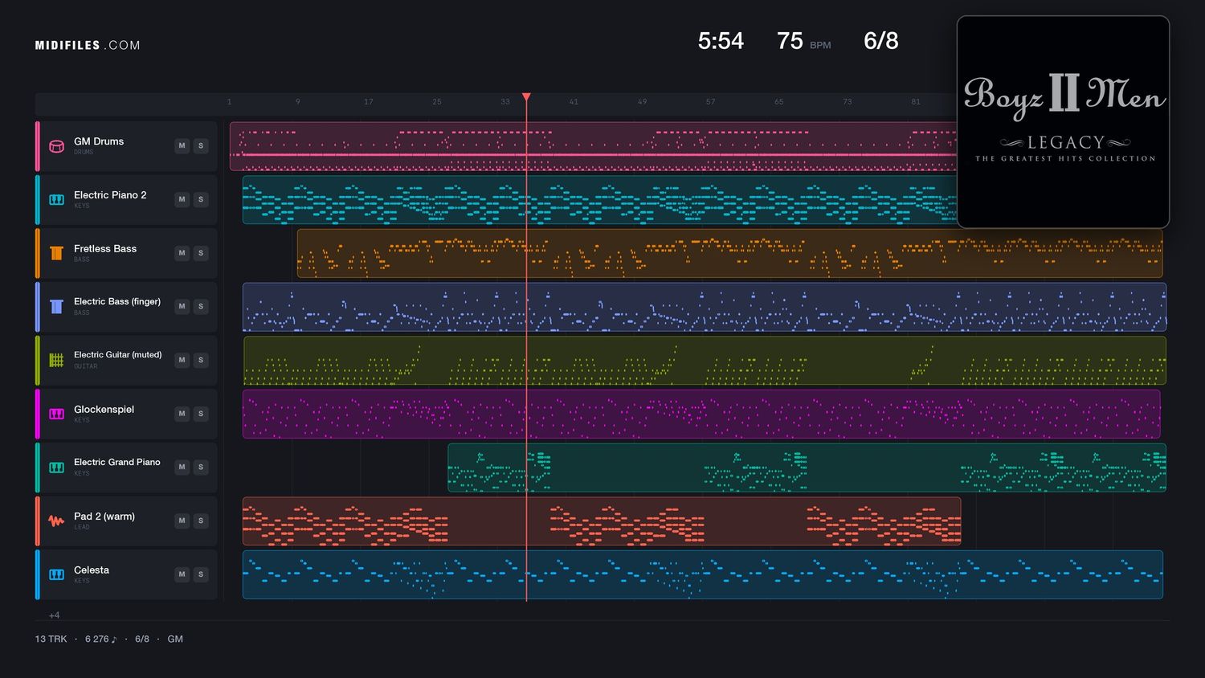
Task: Solo the GM Drums track
Action: click(x=201, y=145)
